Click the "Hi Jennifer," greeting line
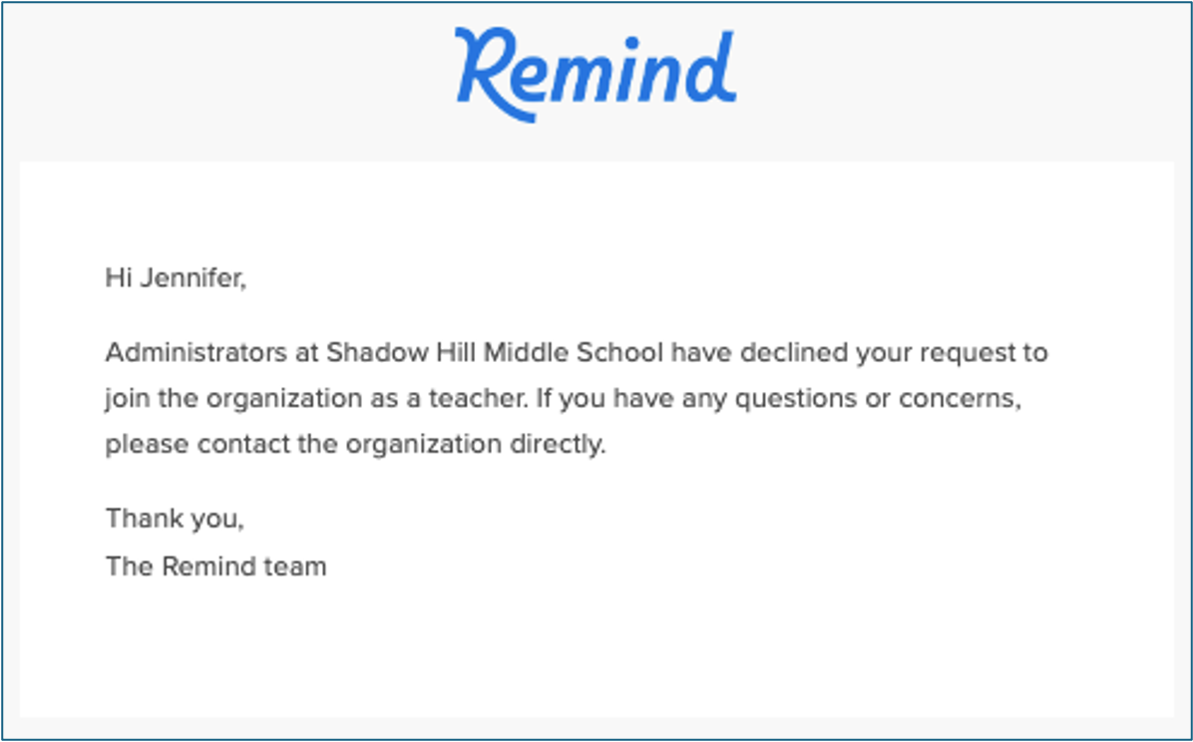The height and width of the screenshot is (742, 1193). point(175,278)
